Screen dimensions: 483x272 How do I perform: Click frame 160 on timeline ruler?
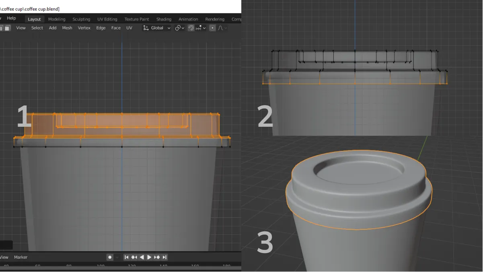click(x=195, y=266)
